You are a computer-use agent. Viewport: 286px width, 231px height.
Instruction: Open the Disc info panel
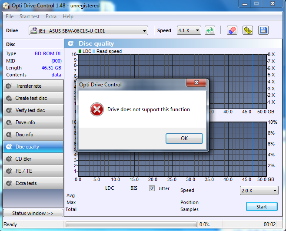[33, 135]
